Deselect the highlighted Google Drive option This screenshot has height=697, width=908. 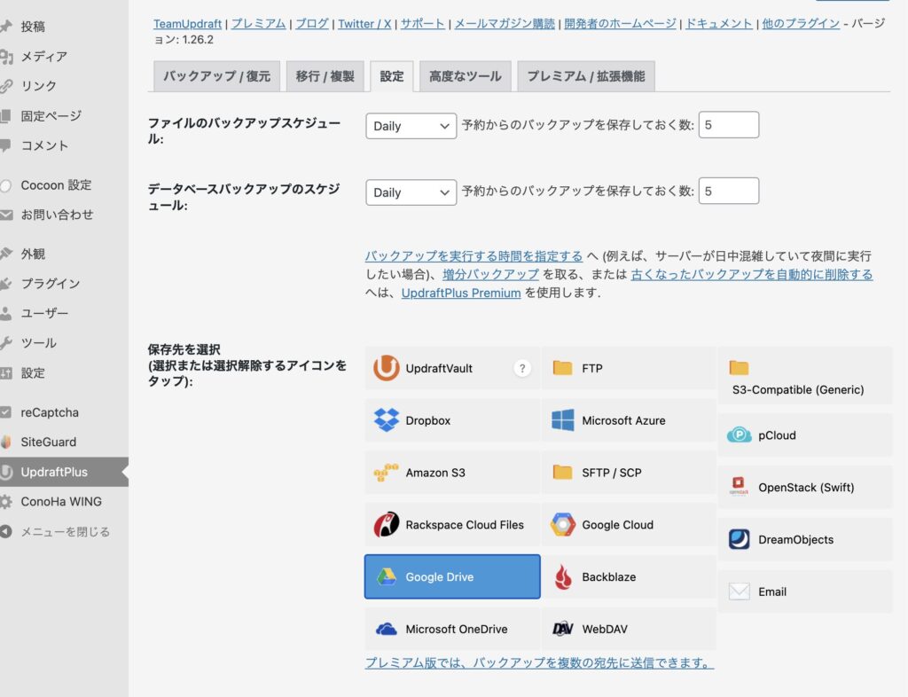452,577
